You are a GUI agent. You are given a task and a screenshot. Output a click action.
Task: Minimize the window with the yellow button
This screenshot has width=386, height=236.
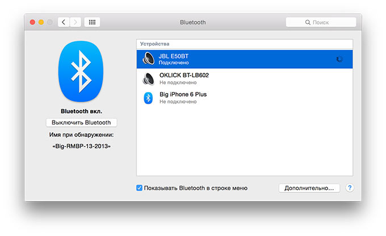pos(41,22)
